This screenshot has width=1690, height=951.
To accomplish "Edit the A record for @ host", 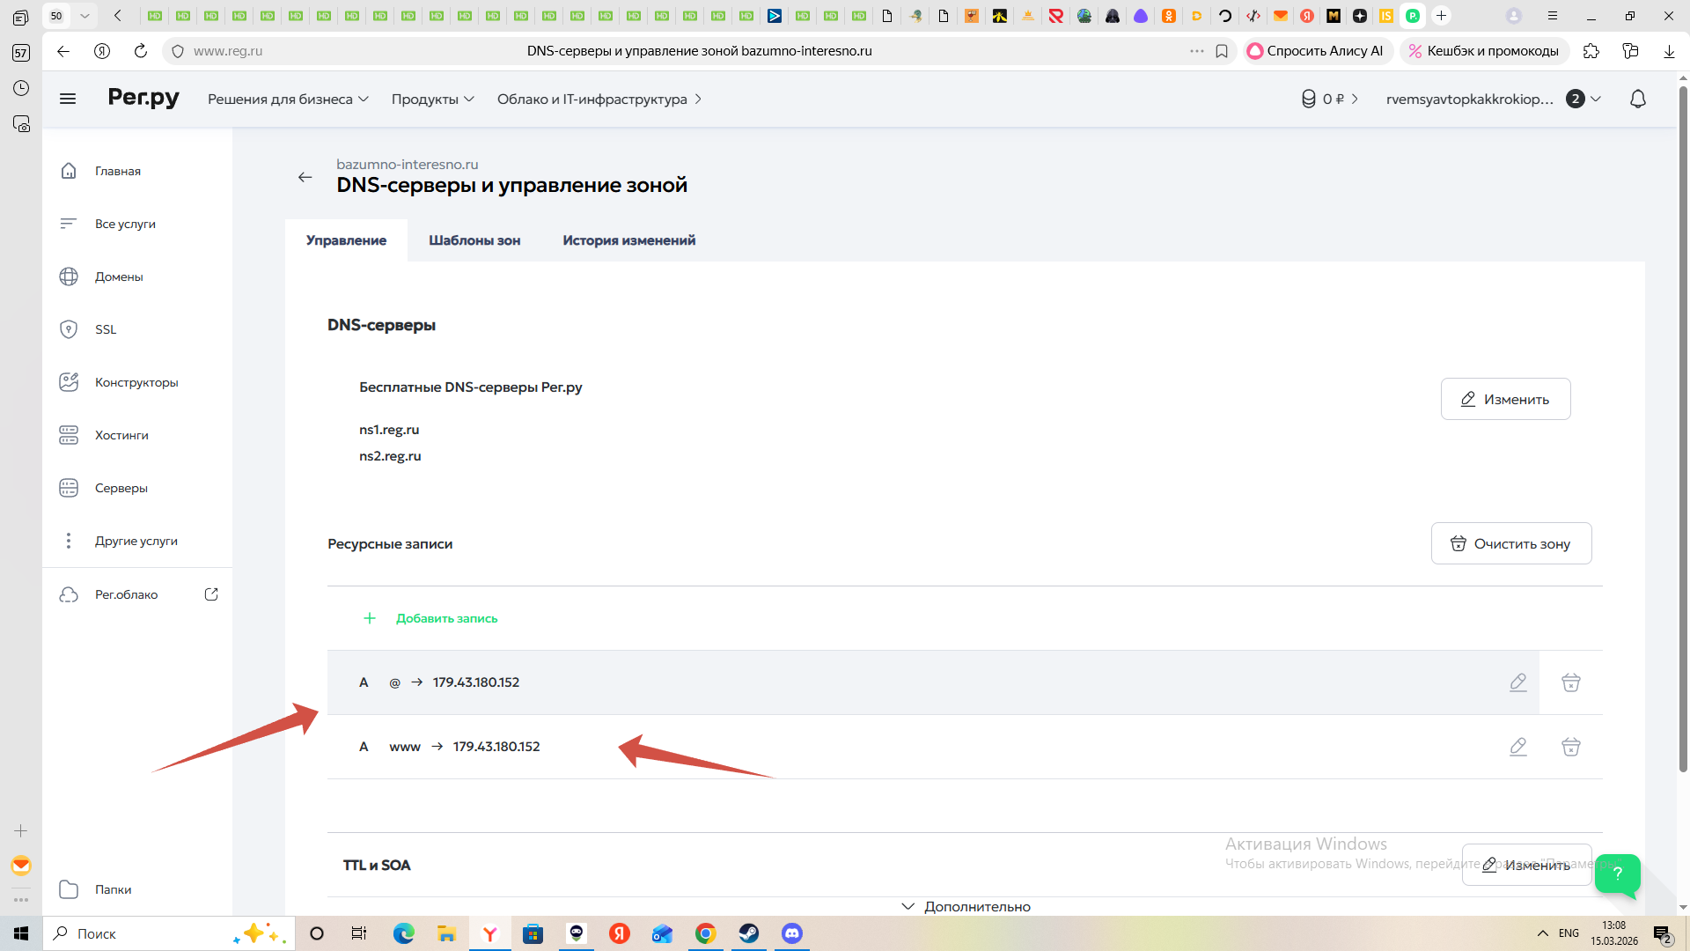I will 1517,682.
